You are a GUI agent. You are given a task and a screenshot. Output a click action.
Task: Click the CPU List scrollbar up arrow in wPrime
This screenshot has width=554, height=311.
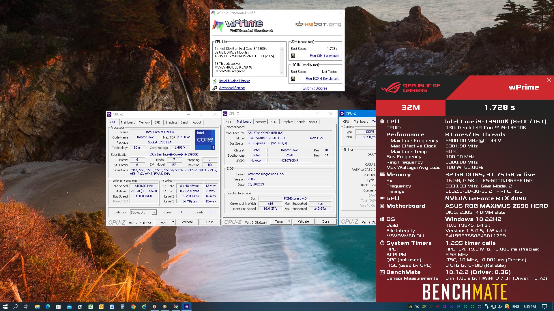[282, 49]
